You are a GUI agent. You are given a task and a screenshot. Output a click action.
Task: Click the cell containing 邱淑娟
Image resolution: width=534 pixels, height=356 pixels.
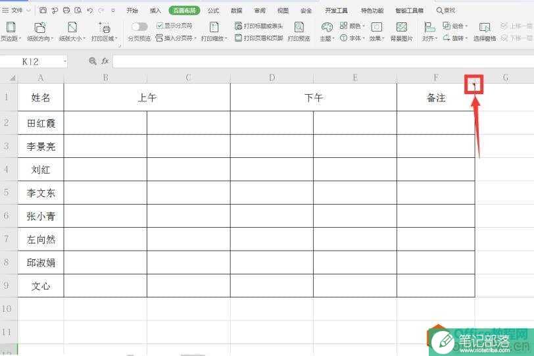point(41,263)
